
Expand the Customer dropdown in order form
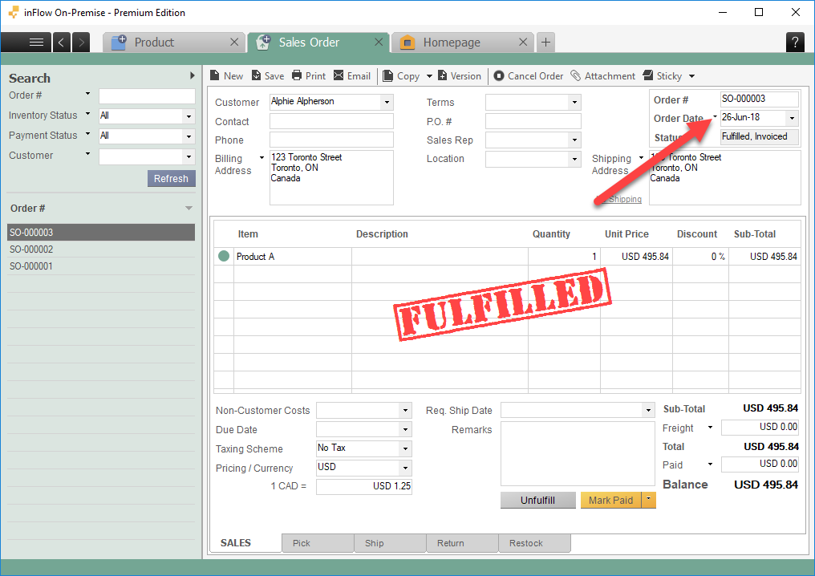(387, 103)
